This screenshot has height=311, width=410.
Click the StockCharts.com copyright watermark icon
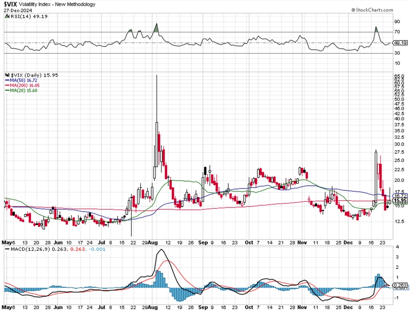[353, 10]
